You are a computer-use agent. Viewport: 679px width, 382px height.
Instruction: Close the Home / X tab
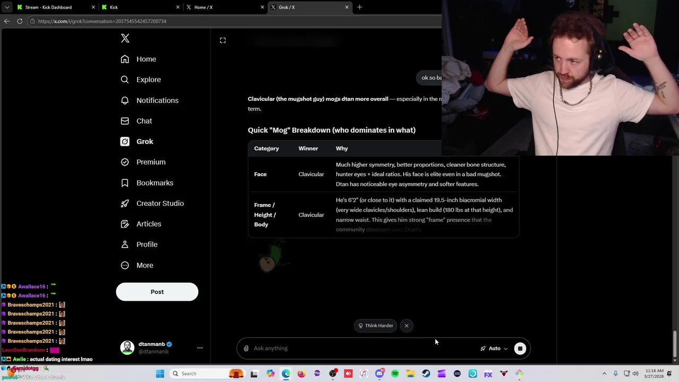point(262,7)
